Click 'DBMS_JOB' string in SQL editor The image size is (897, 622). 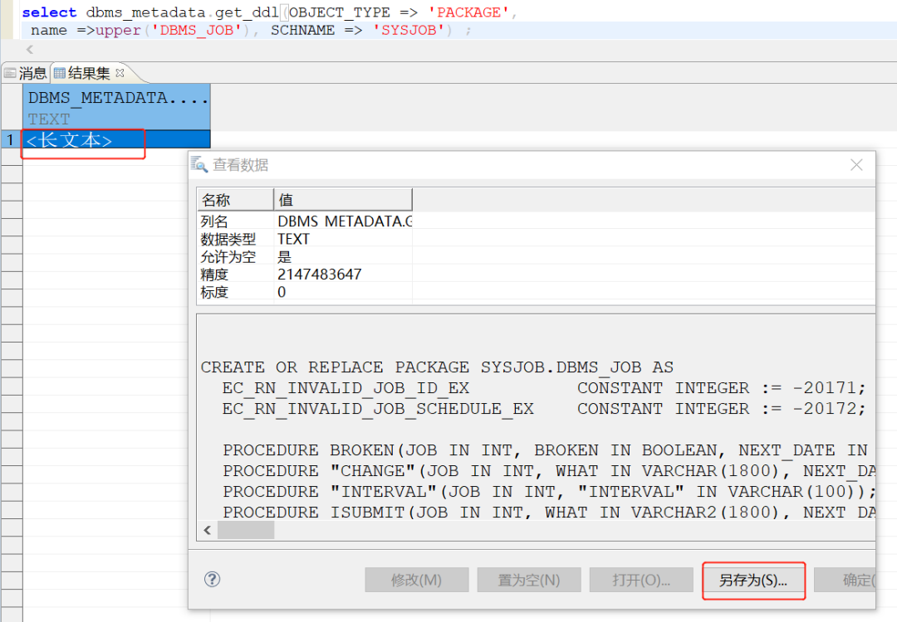196,30
